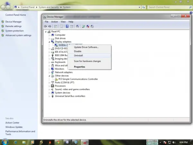193x145 pixels.
Task: Click the Control Panel breadcrumb
Action: [x=28, y=7]
